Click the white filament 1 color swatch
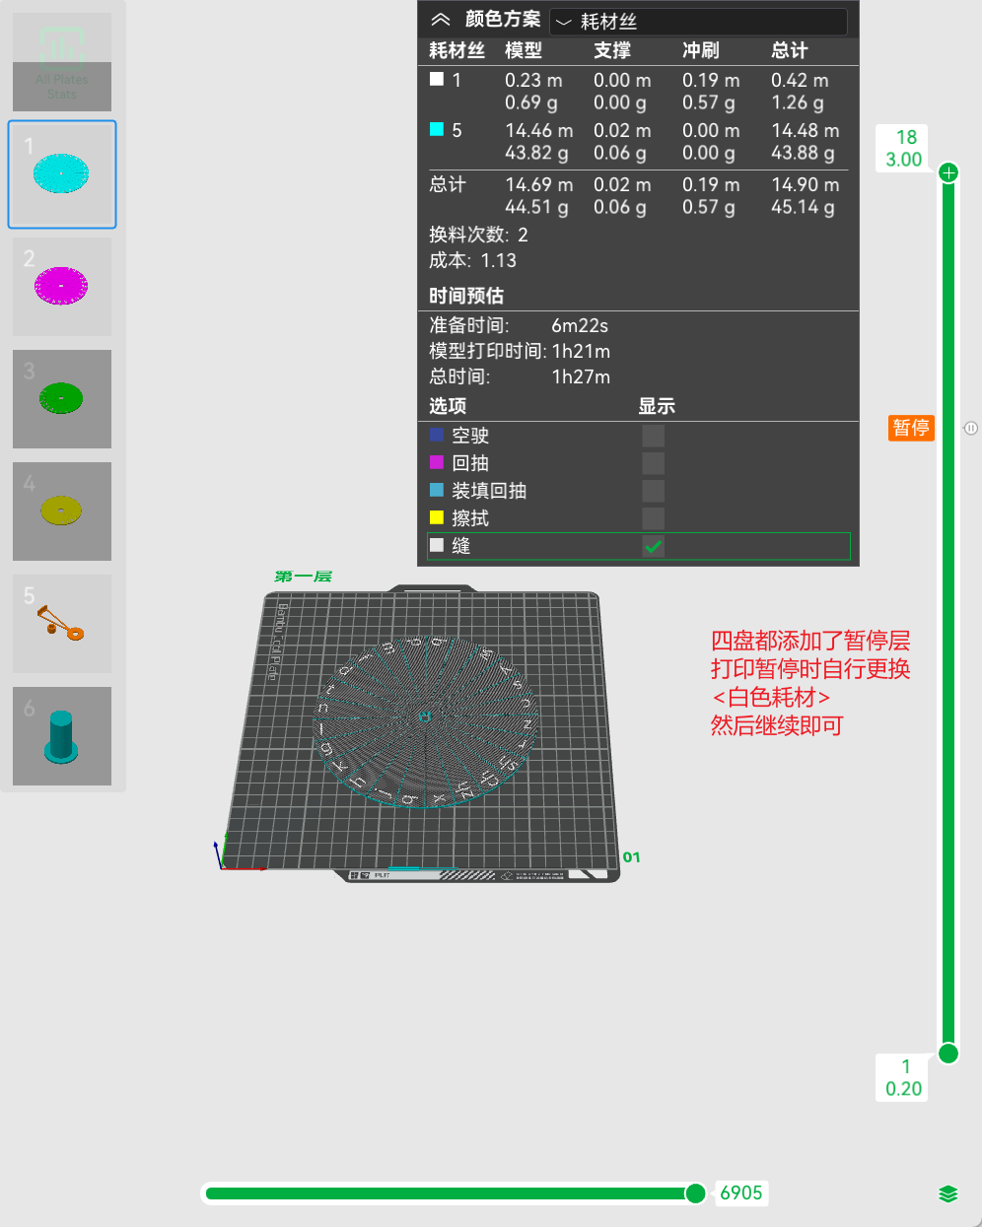Screen dimensions: 982x1227 pyautogui.click(x=437, y=79)
